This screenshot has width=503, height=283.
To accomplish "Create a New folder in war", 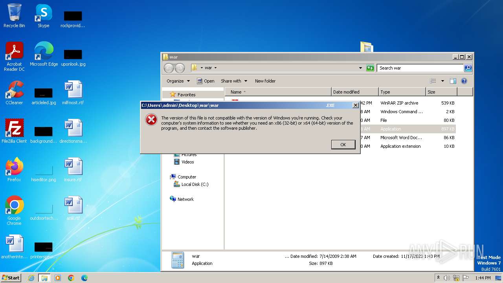I will click(x=265, y=81).
